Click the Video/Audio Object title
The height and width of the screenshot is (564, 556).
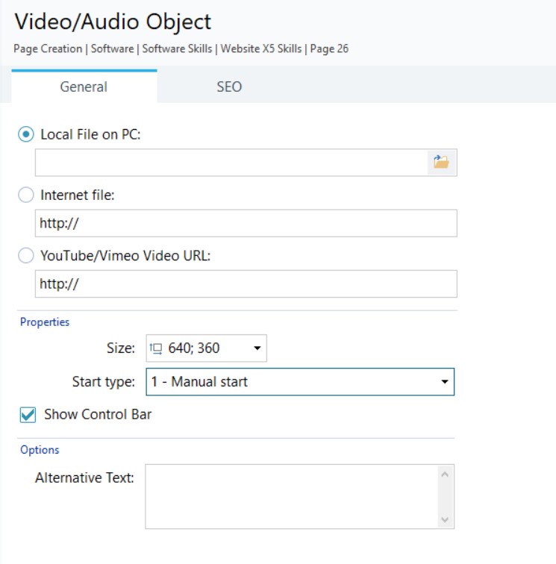pos(113,22)
